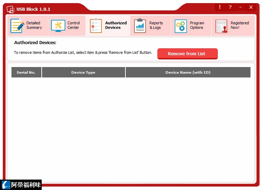Click the exclamation mark alert icon
This screenshot has width=263, height=190.
(x=220, y=7)
